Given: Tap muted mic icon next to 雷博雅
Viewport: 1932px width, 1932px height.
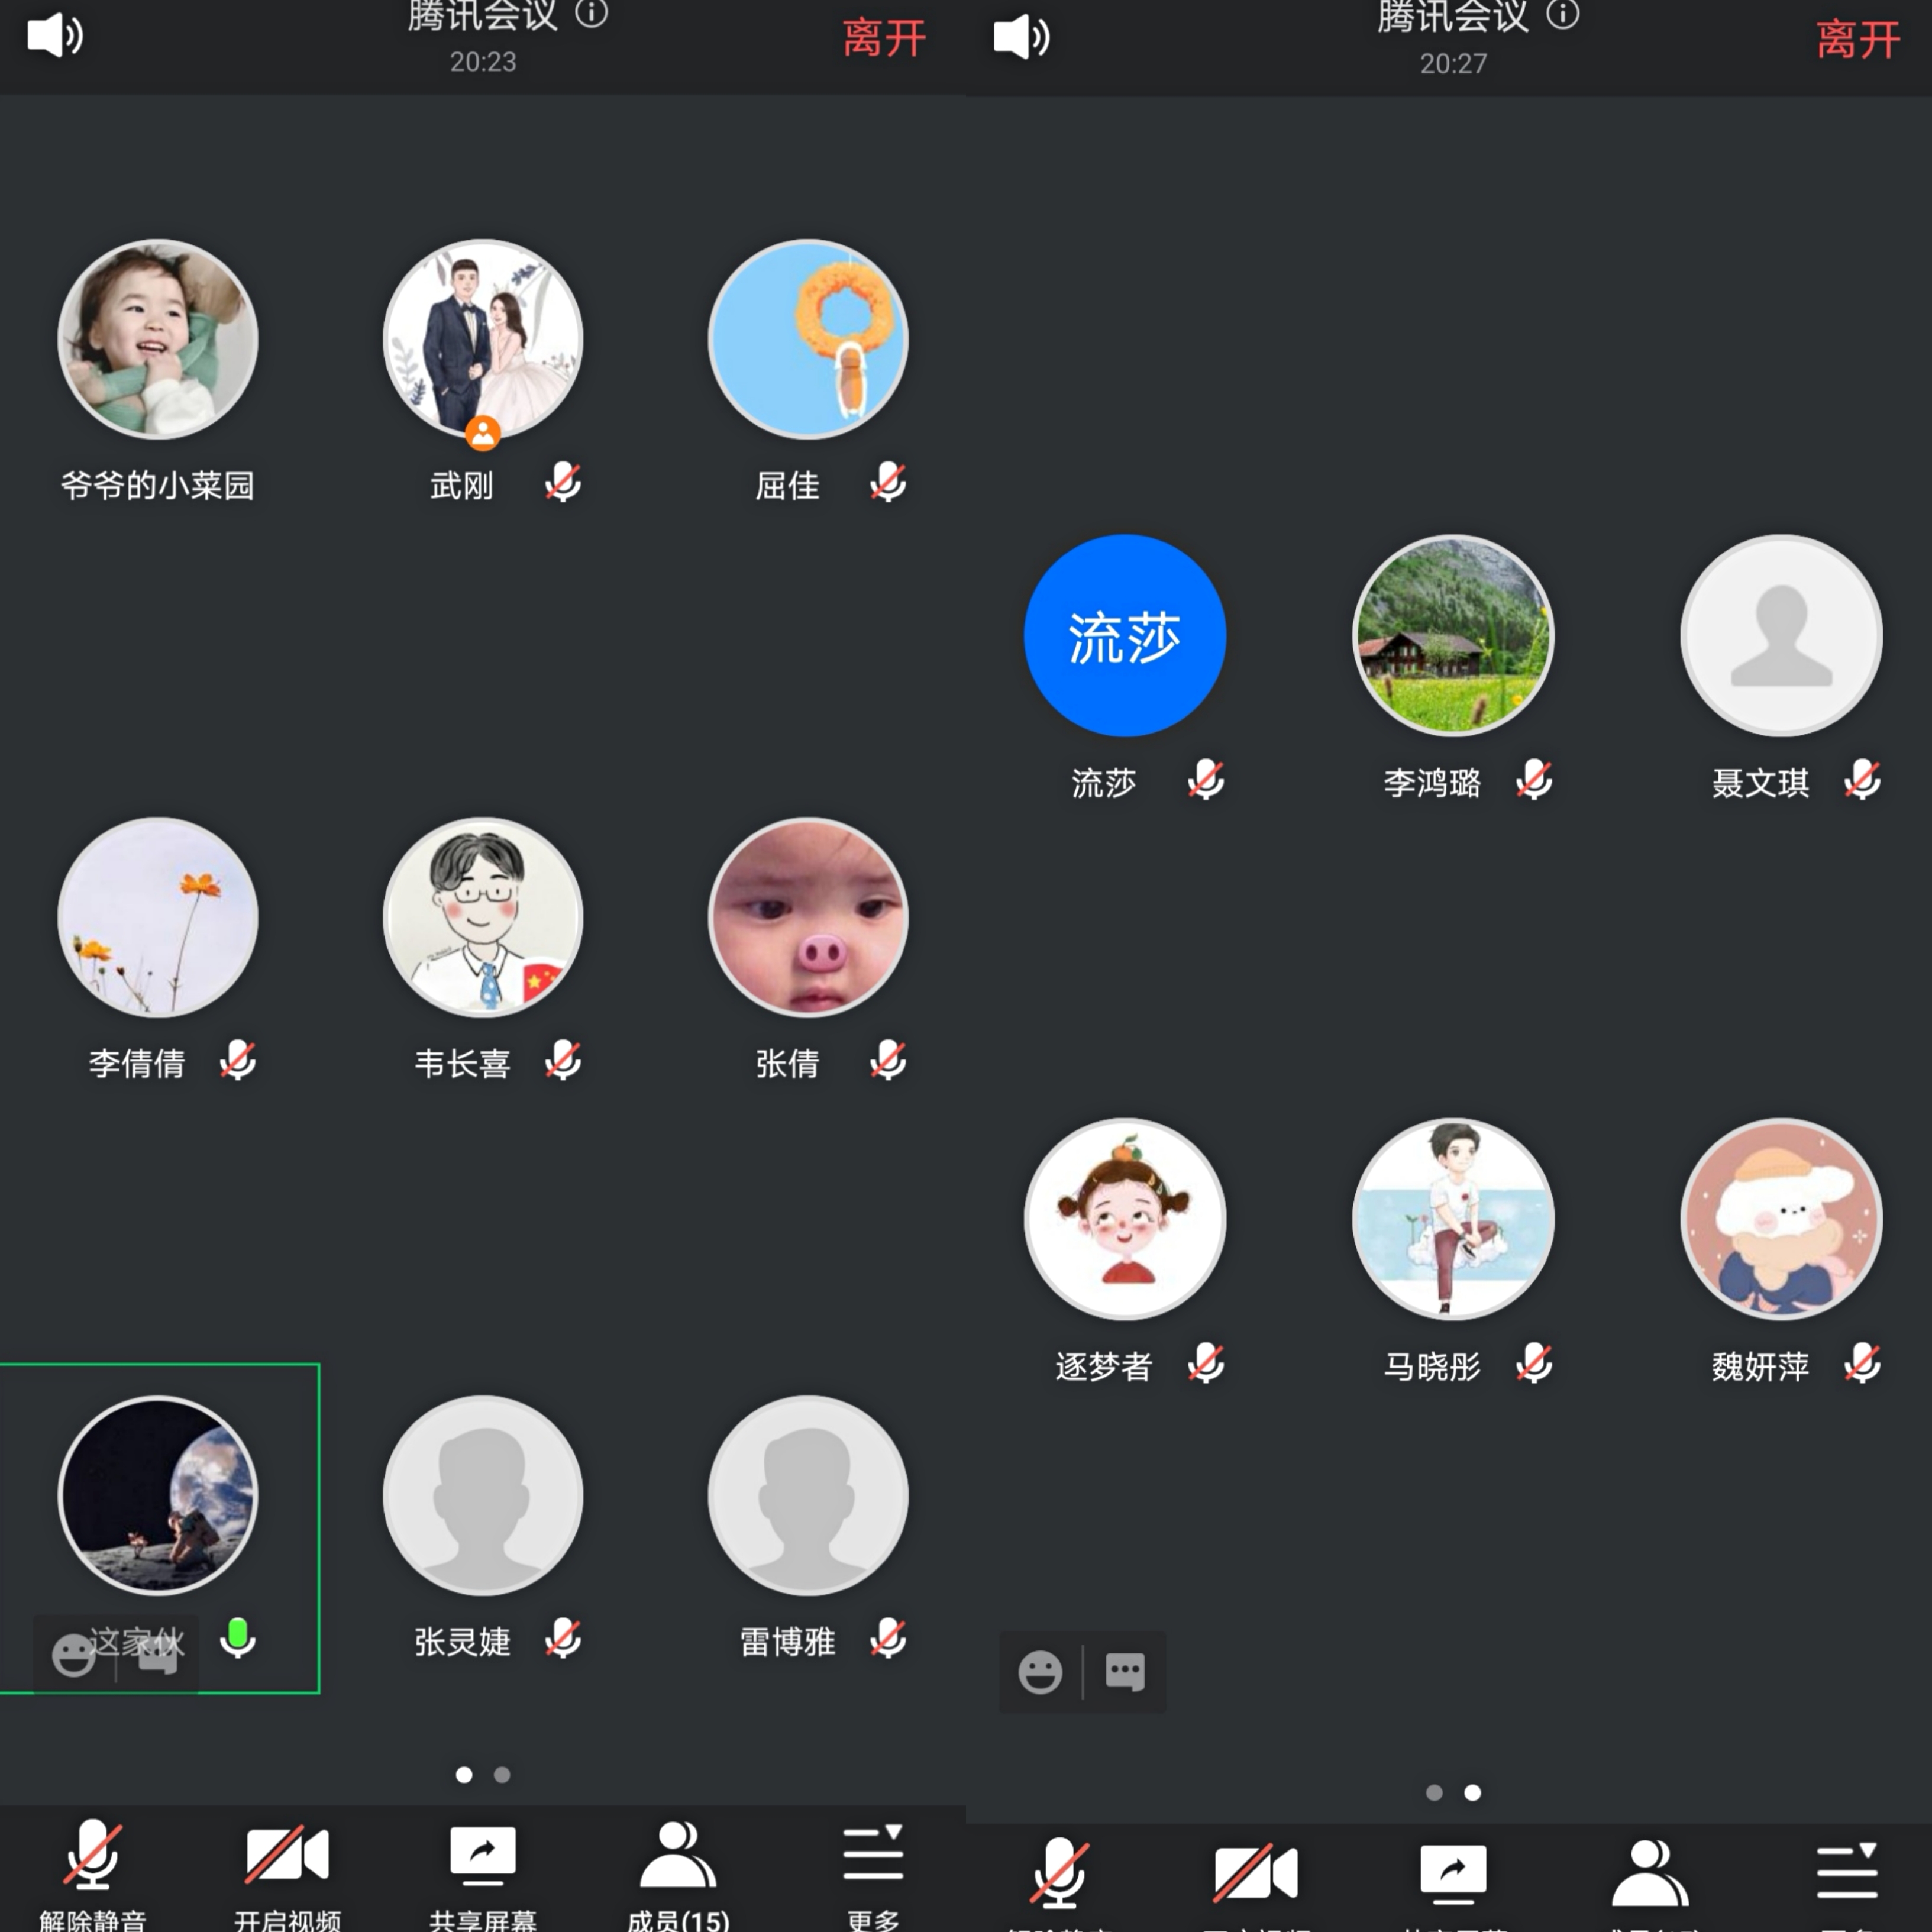Looking at the screenshot, I should [888, 1638].
